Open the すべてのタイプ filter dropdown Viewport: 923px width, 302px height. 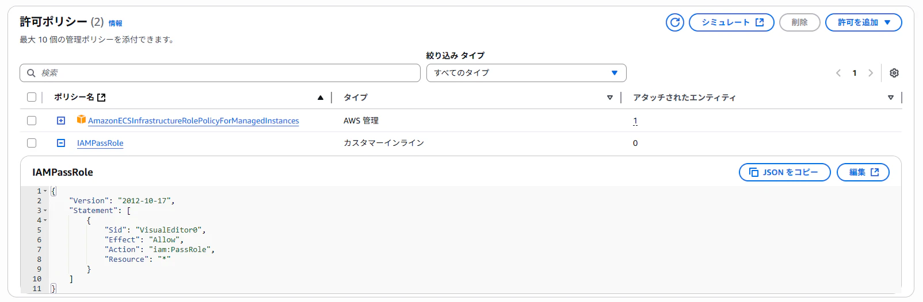(x=526, y=73)
